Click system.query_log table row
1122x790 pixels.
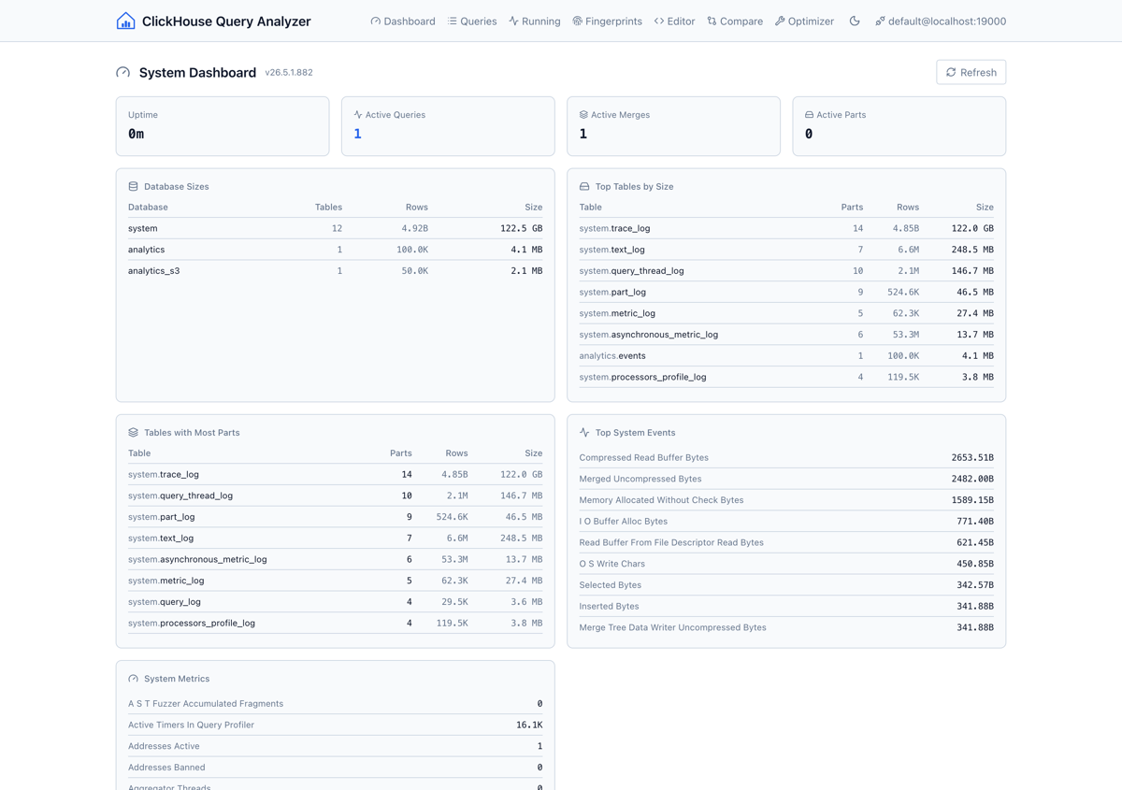(x=335, y=602)
